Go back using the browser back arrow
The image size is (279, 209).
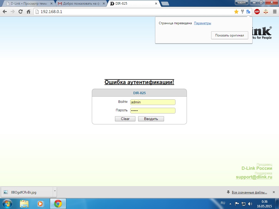(5, 12)
